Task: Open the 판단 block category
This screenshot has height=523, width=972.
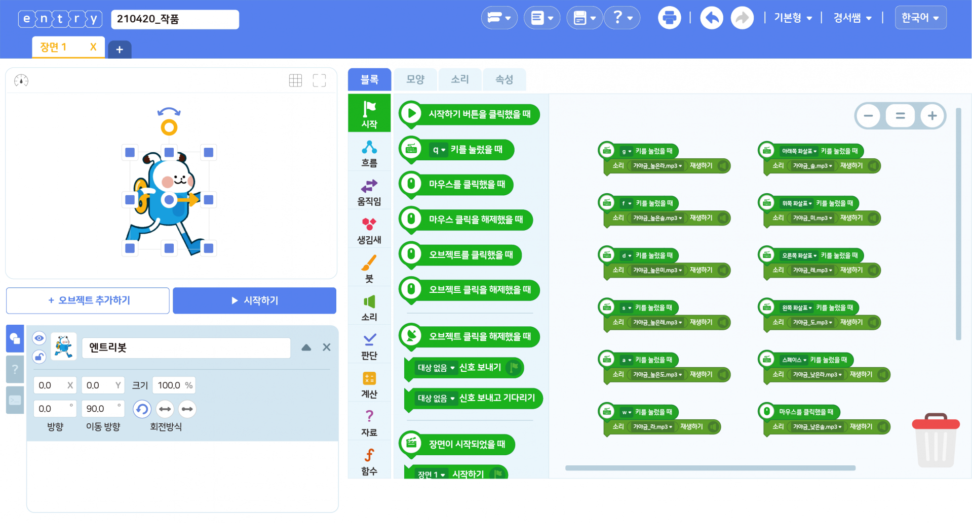Action: click(369, 345)
